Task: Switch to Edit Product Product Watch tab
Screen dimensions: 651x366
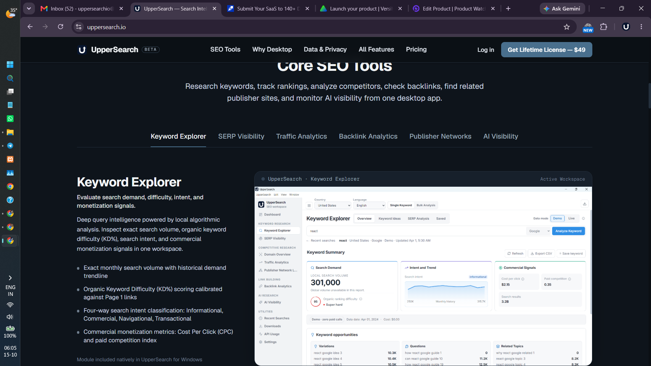Action: 454,8
